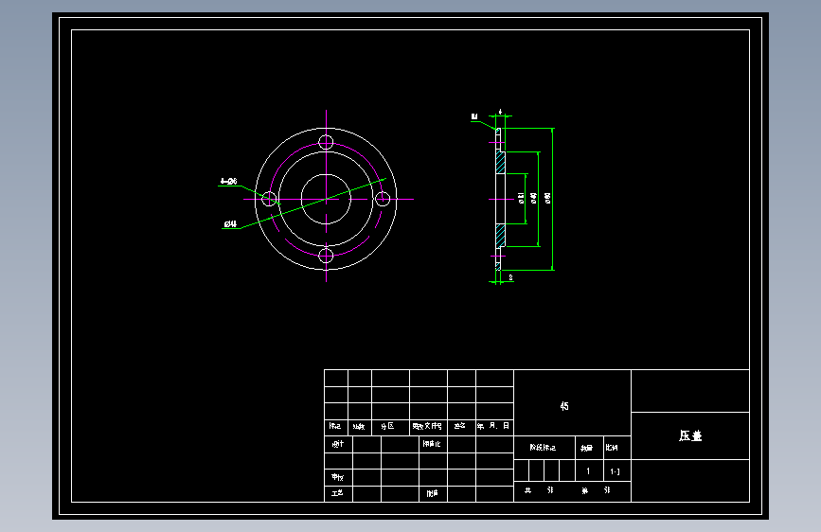The width and height of the screenshot is (821, 532).
Task: Select the 更改文件号 header cell
Action: (428, 427)
